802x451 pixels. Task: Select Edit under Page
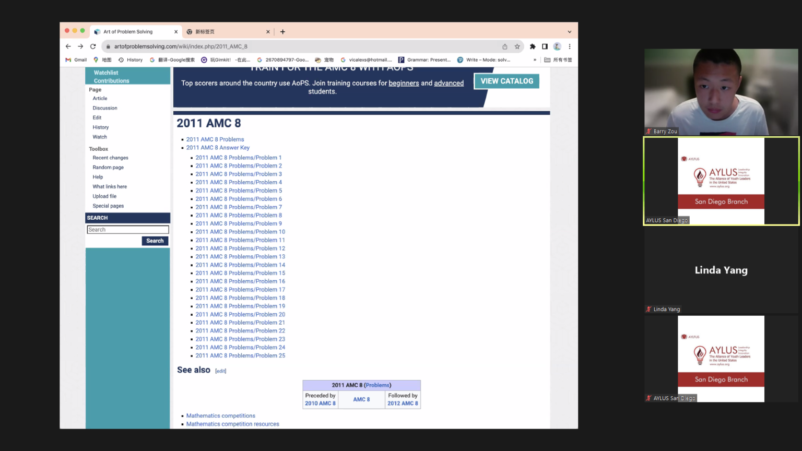tap(97, 117)
